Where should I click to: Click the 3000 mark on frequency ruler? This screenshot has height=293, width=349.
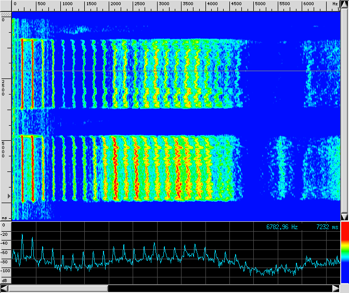(x=164, y=4)
